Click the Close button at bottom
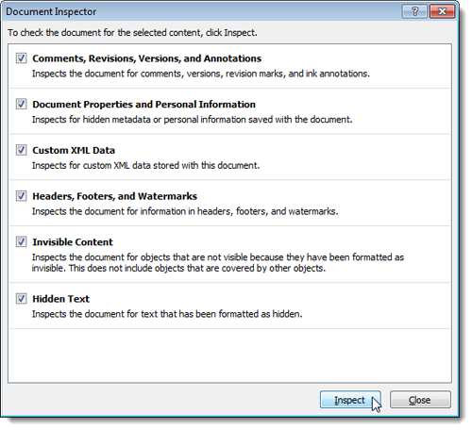 420,400
